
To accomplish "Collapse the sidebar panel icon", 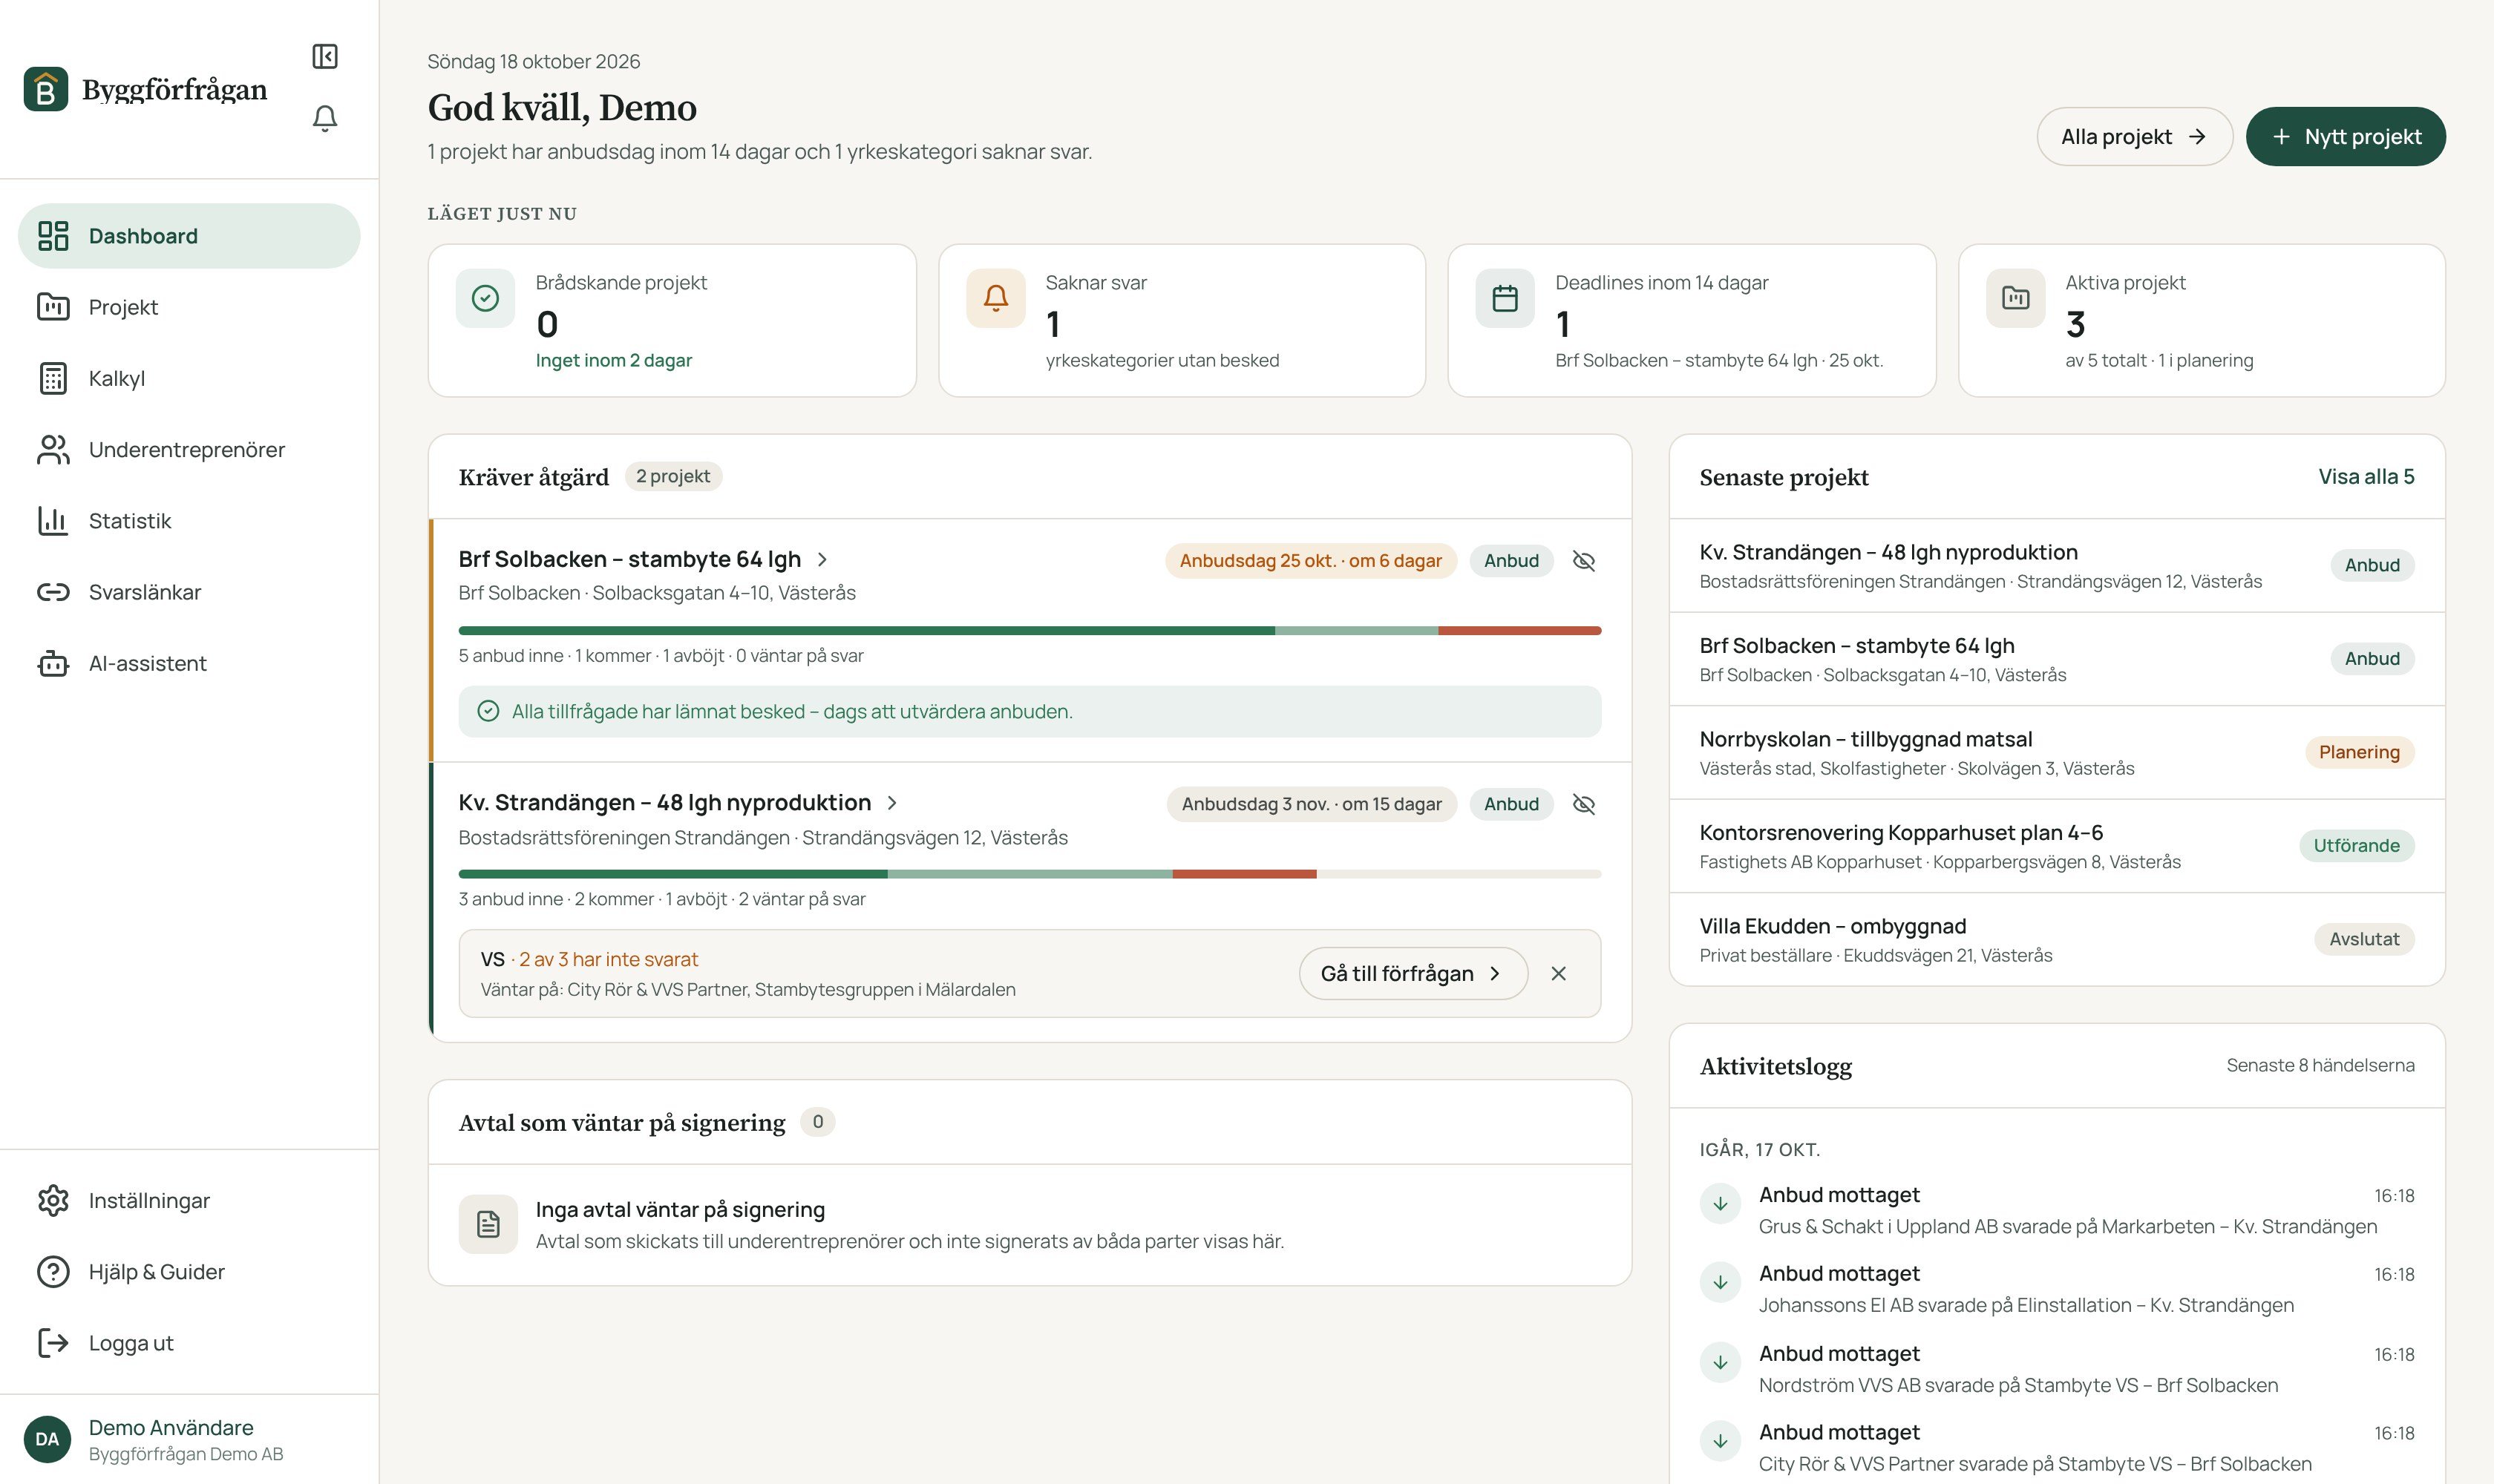I will click(x=325, y=56).
